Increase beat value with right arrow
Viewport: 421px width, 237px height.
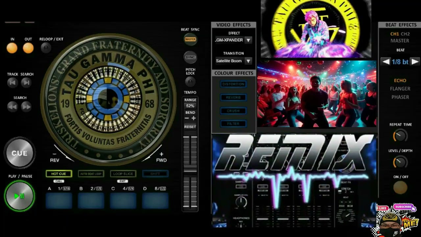pos(415,62)
